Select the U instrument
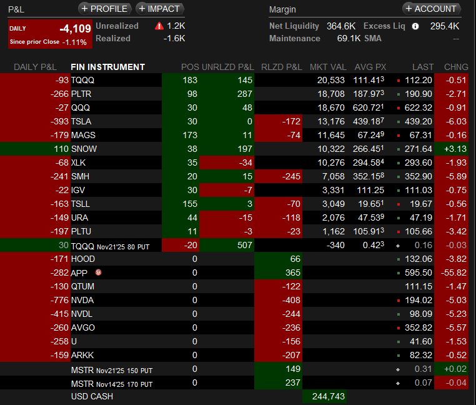 coord(74,341)
